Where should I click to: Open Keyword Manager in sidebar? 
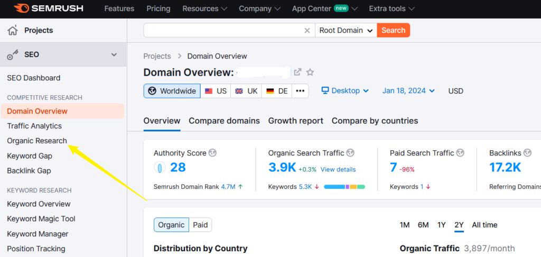38,234
